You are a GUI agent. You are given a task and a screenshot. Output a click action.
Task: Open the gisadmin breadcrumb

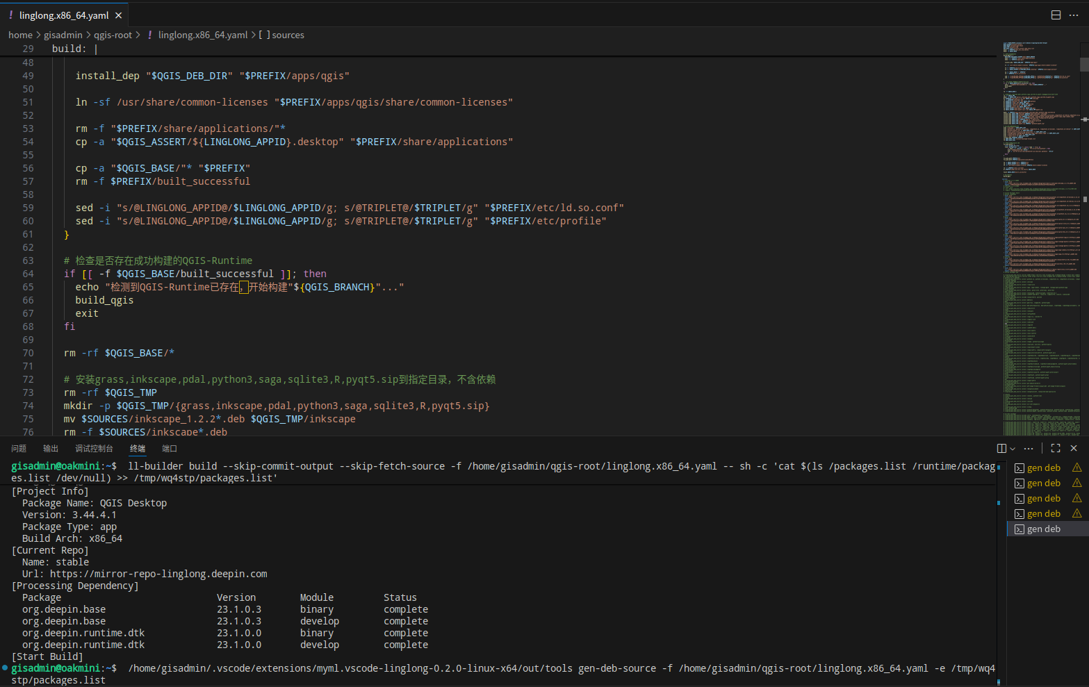click(63, 35)
